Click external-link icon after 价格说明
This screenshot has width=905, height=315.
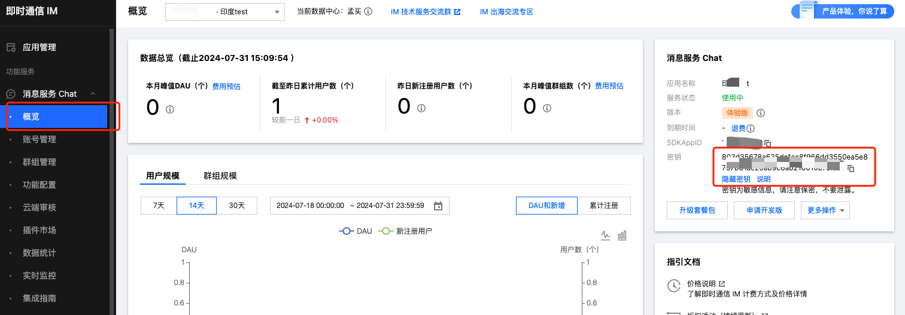[x=722, y=283]
